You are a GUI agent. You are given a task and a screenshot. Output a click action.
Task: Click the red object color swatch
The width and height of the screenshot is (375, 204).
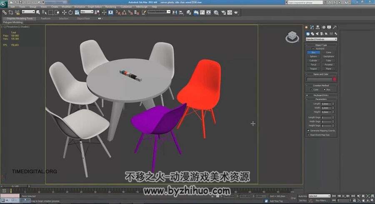pyautogui.click(x=334, y=79)
